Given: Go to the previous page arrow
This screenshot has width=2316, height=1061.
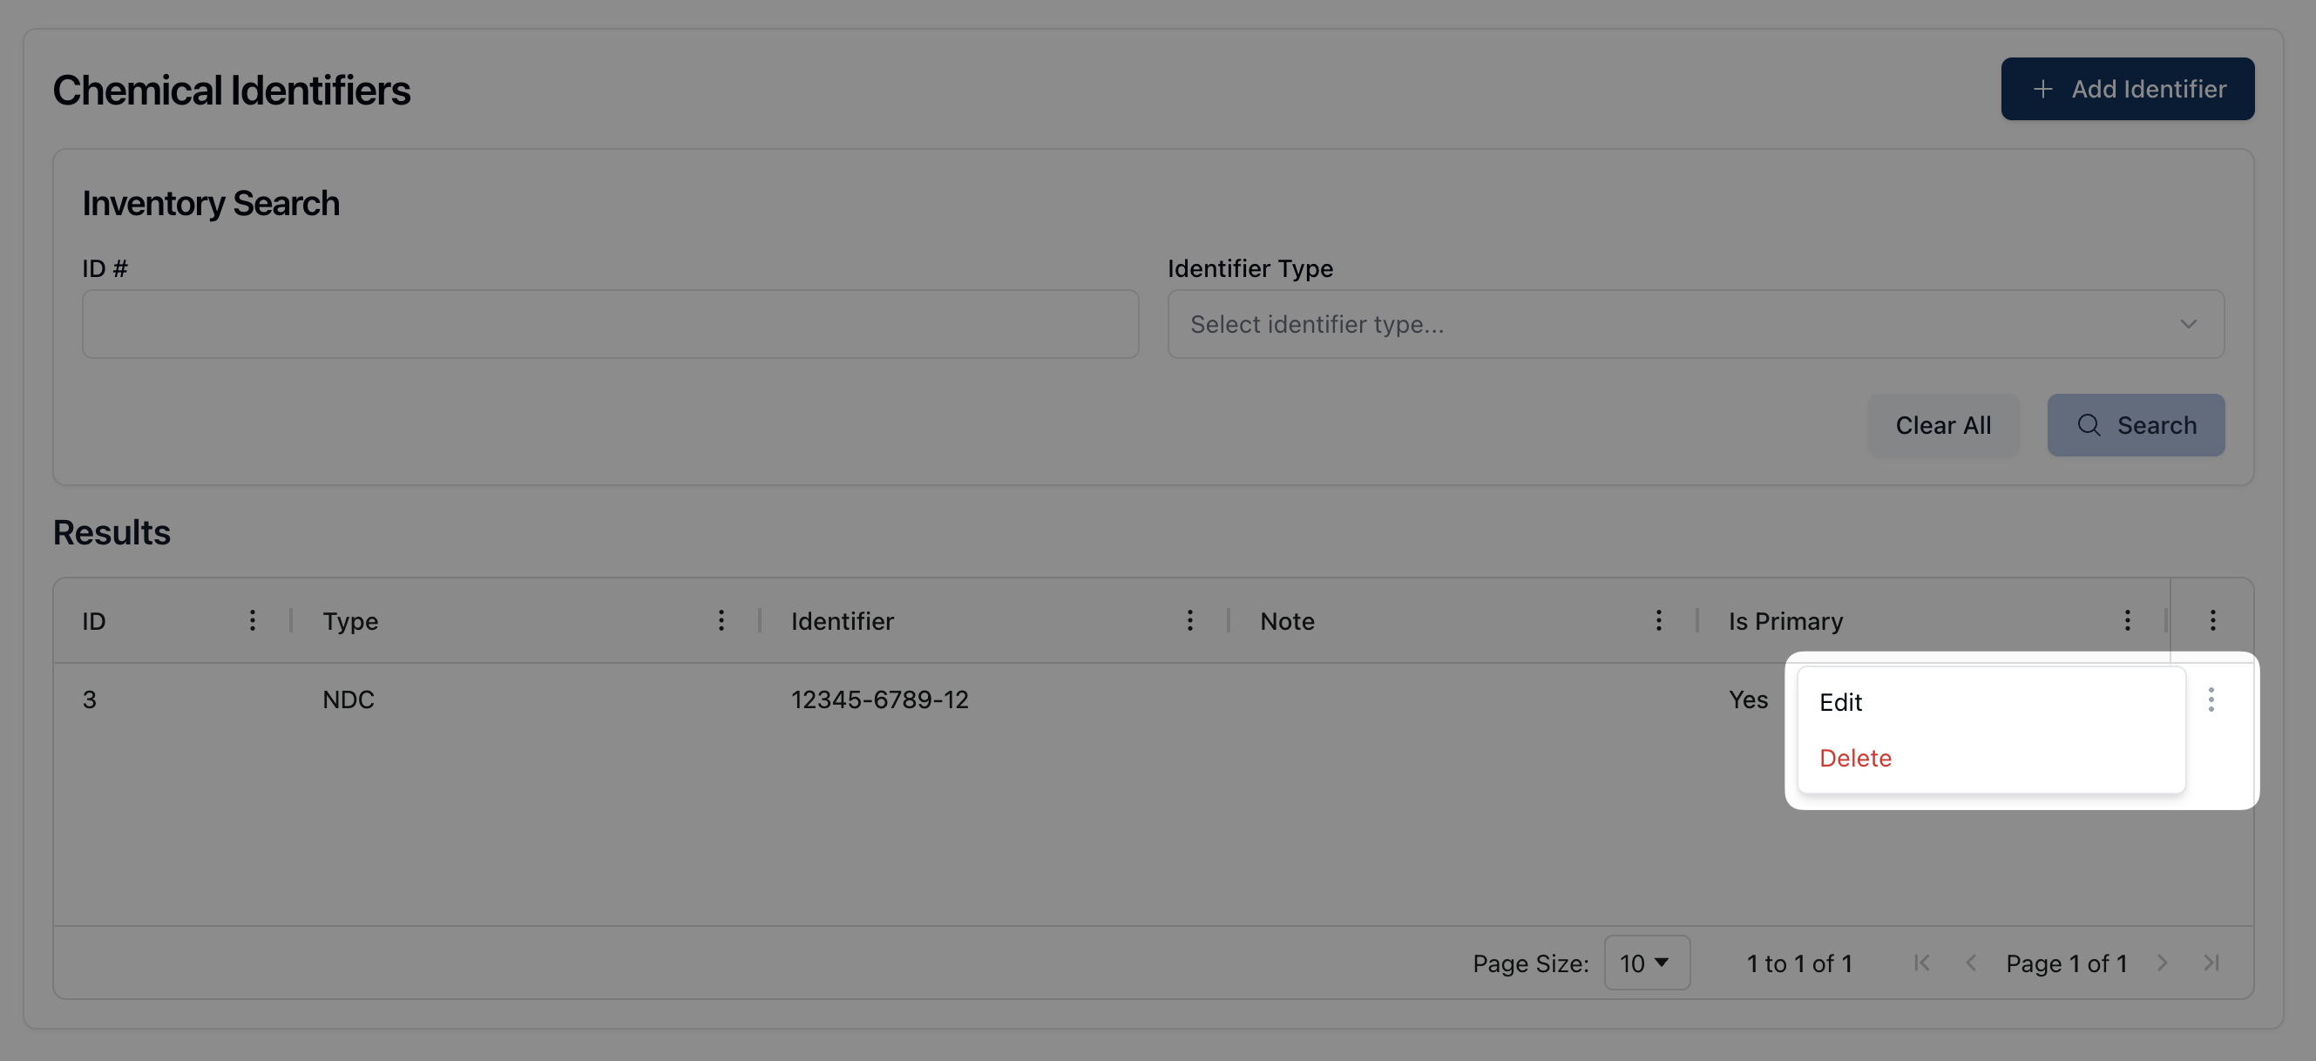Looking at the screenshot, I should click(x=1971, y=963).
